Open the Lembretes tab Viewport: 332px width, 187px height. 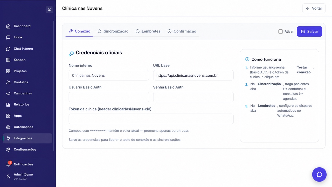(x=148, y=31)
